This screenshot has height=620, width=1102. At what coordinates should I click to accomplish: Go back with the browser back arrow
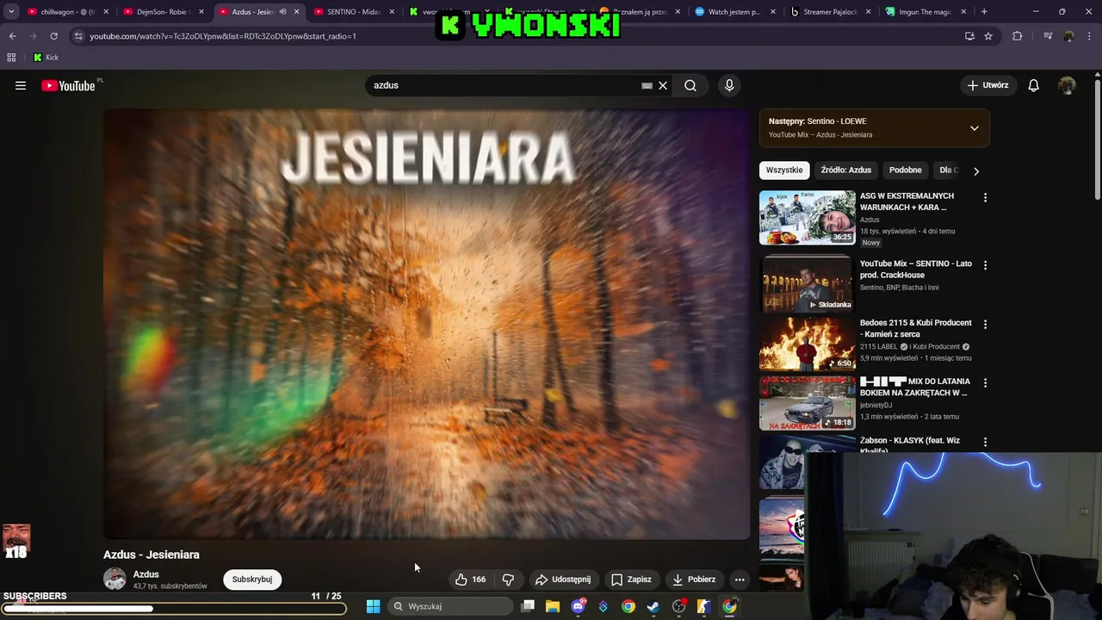[x=13, y=36]
